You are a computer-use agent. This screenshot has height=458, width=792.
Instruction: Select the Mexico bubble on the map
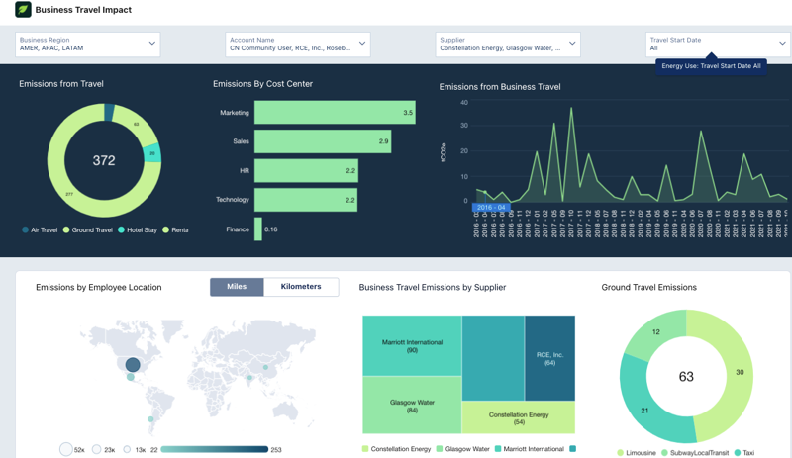point(131,377)
